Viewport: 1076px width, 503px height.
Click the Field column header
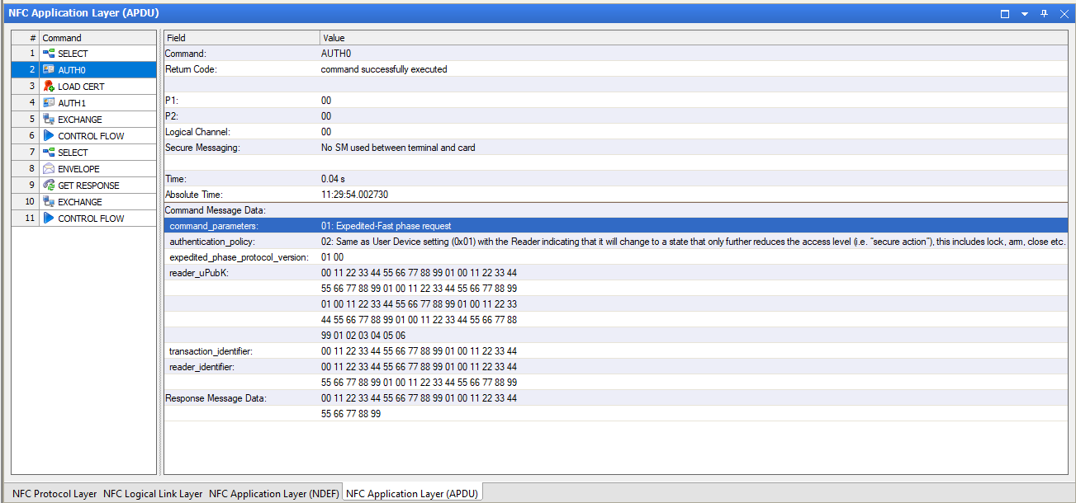pyautogui.click(x=242, y=38)
